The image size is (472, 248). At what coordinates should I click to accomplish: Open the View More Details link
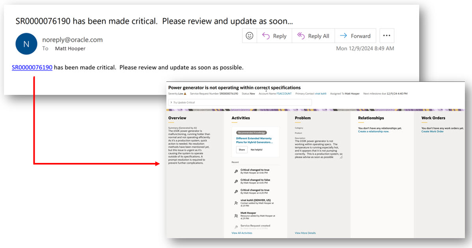(x=305, y=233)
